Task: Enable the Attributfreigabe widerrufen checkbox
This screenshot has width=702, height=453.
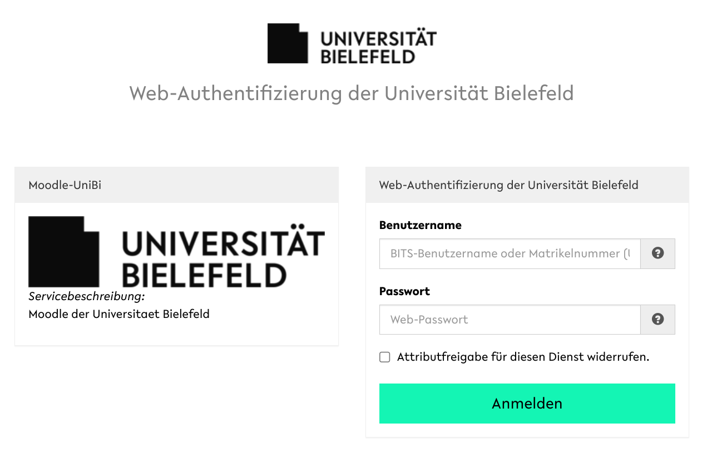Action: [385, 357]
